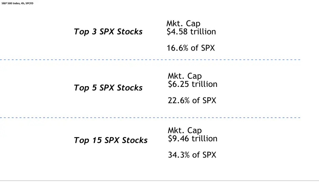Select the 4h interval in the chart title
The width and height of the screenshot is (319, 188).
pos(23,3)
